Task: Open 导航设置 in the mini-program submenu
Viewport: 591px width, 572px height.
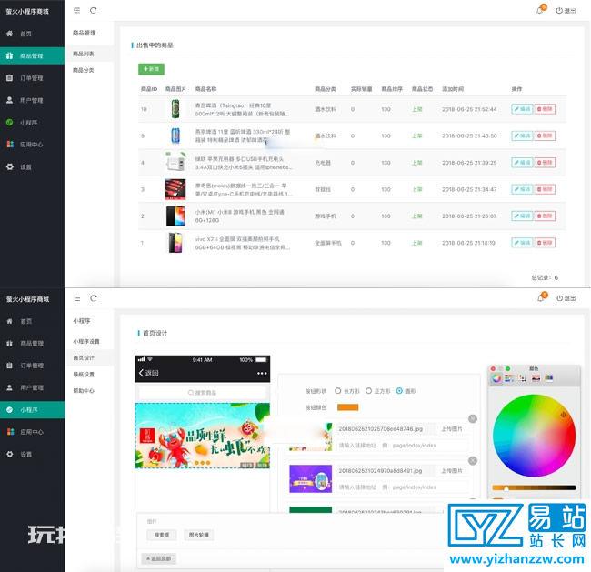Action: pos(84,375)
